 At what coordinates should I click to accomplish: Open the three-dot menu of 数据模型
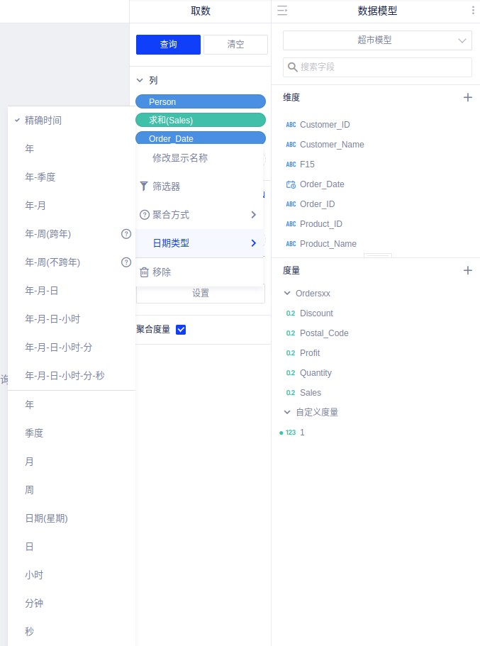473,11
